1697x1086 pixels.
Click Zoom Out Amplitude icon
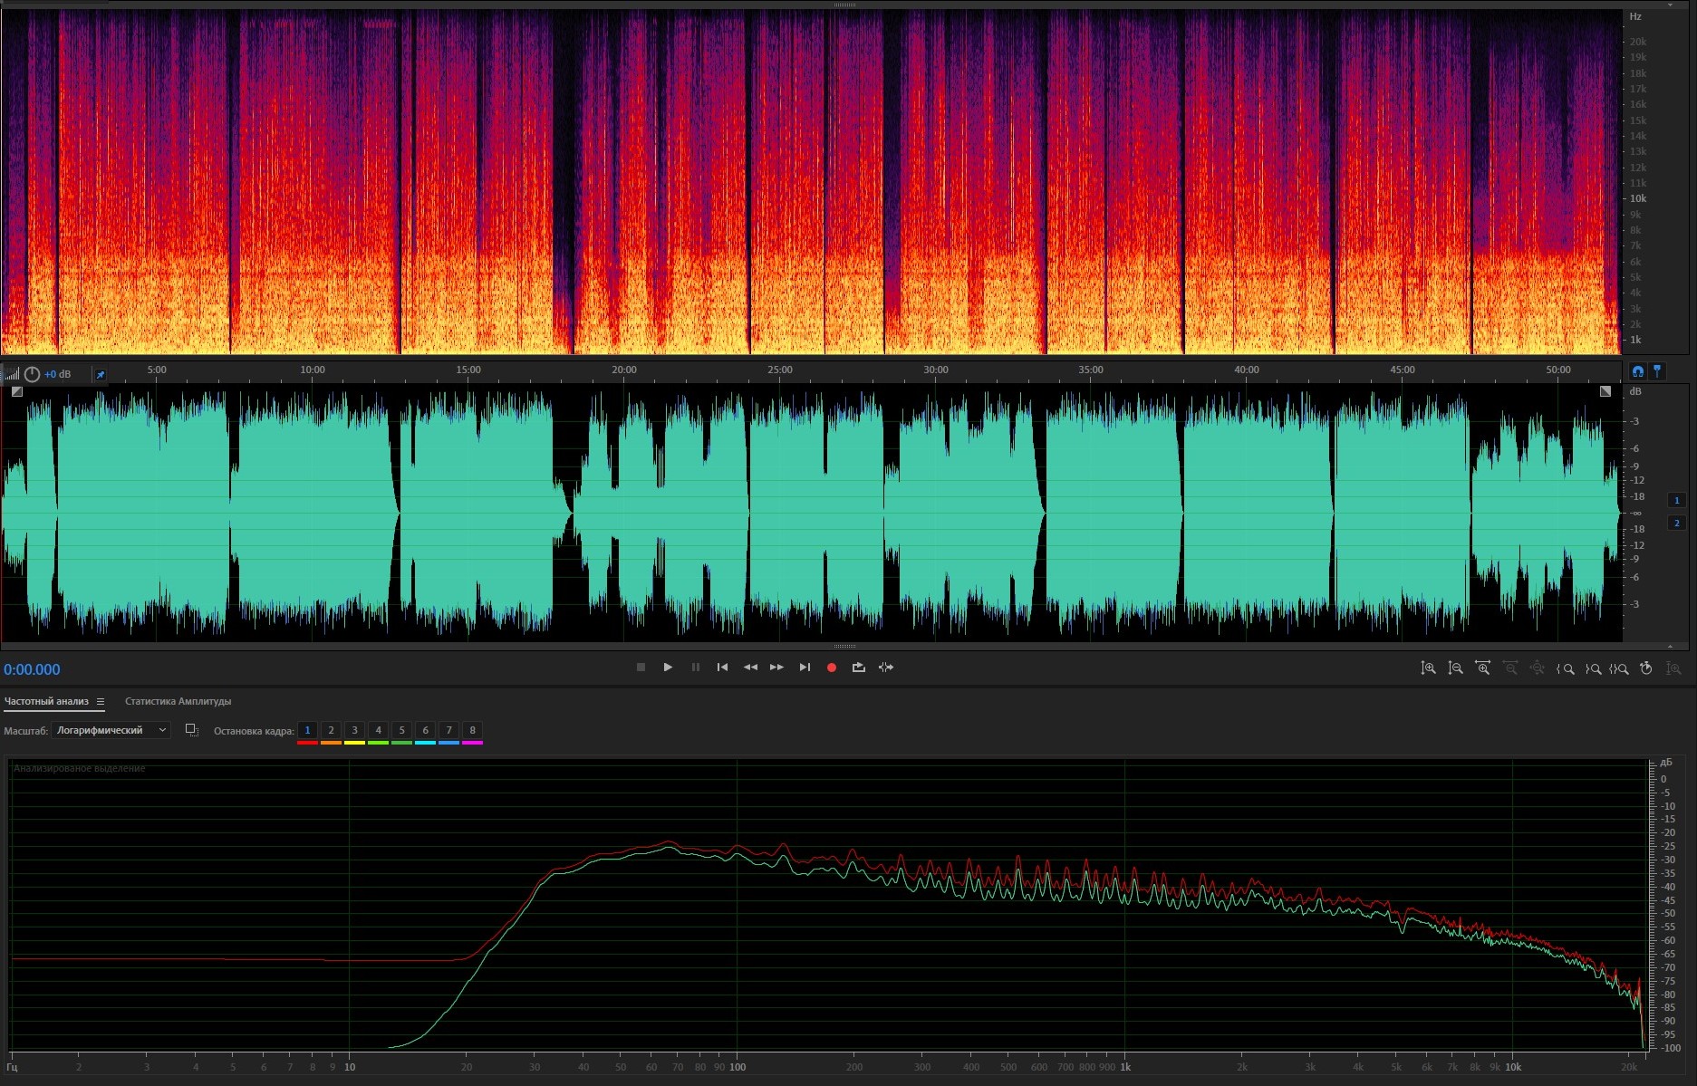click(1455, 668)
